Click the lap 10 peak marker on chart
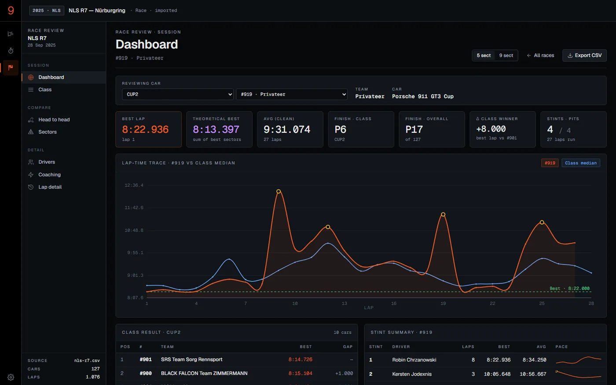 coord(279,191)
